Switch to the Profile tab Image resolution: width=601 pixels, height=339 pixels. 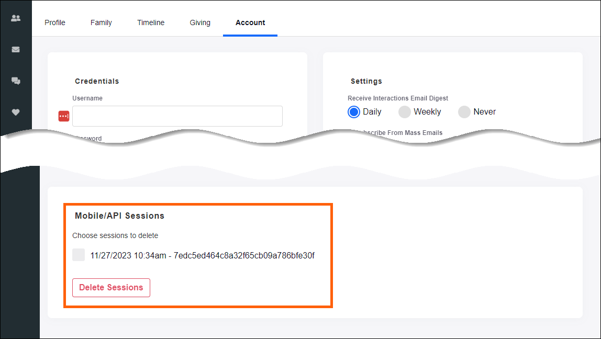click(55, 22)
